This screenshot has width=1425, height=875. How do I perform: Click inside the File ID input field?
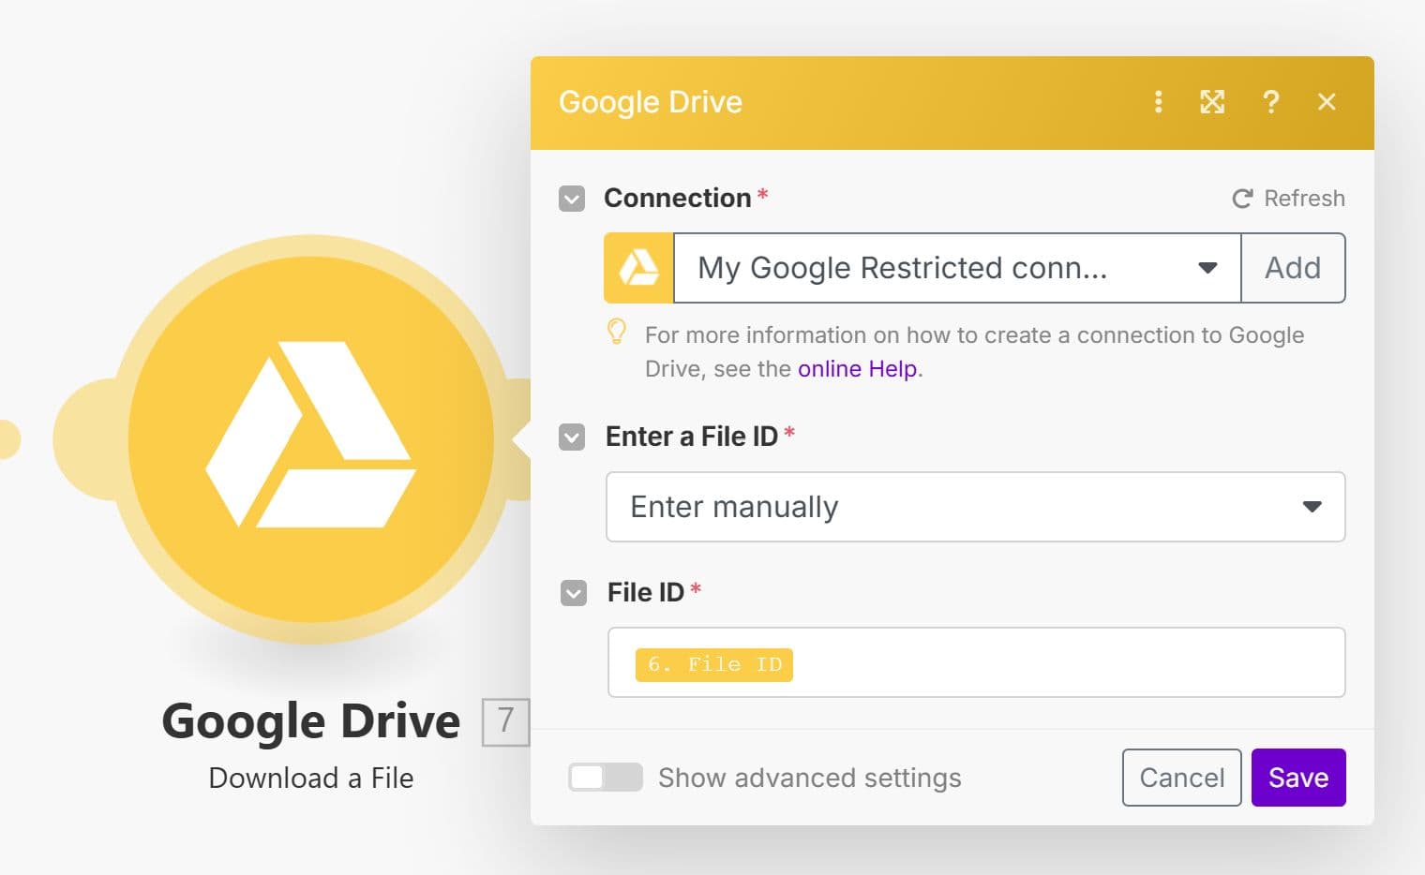click(x=1031, y=662)
